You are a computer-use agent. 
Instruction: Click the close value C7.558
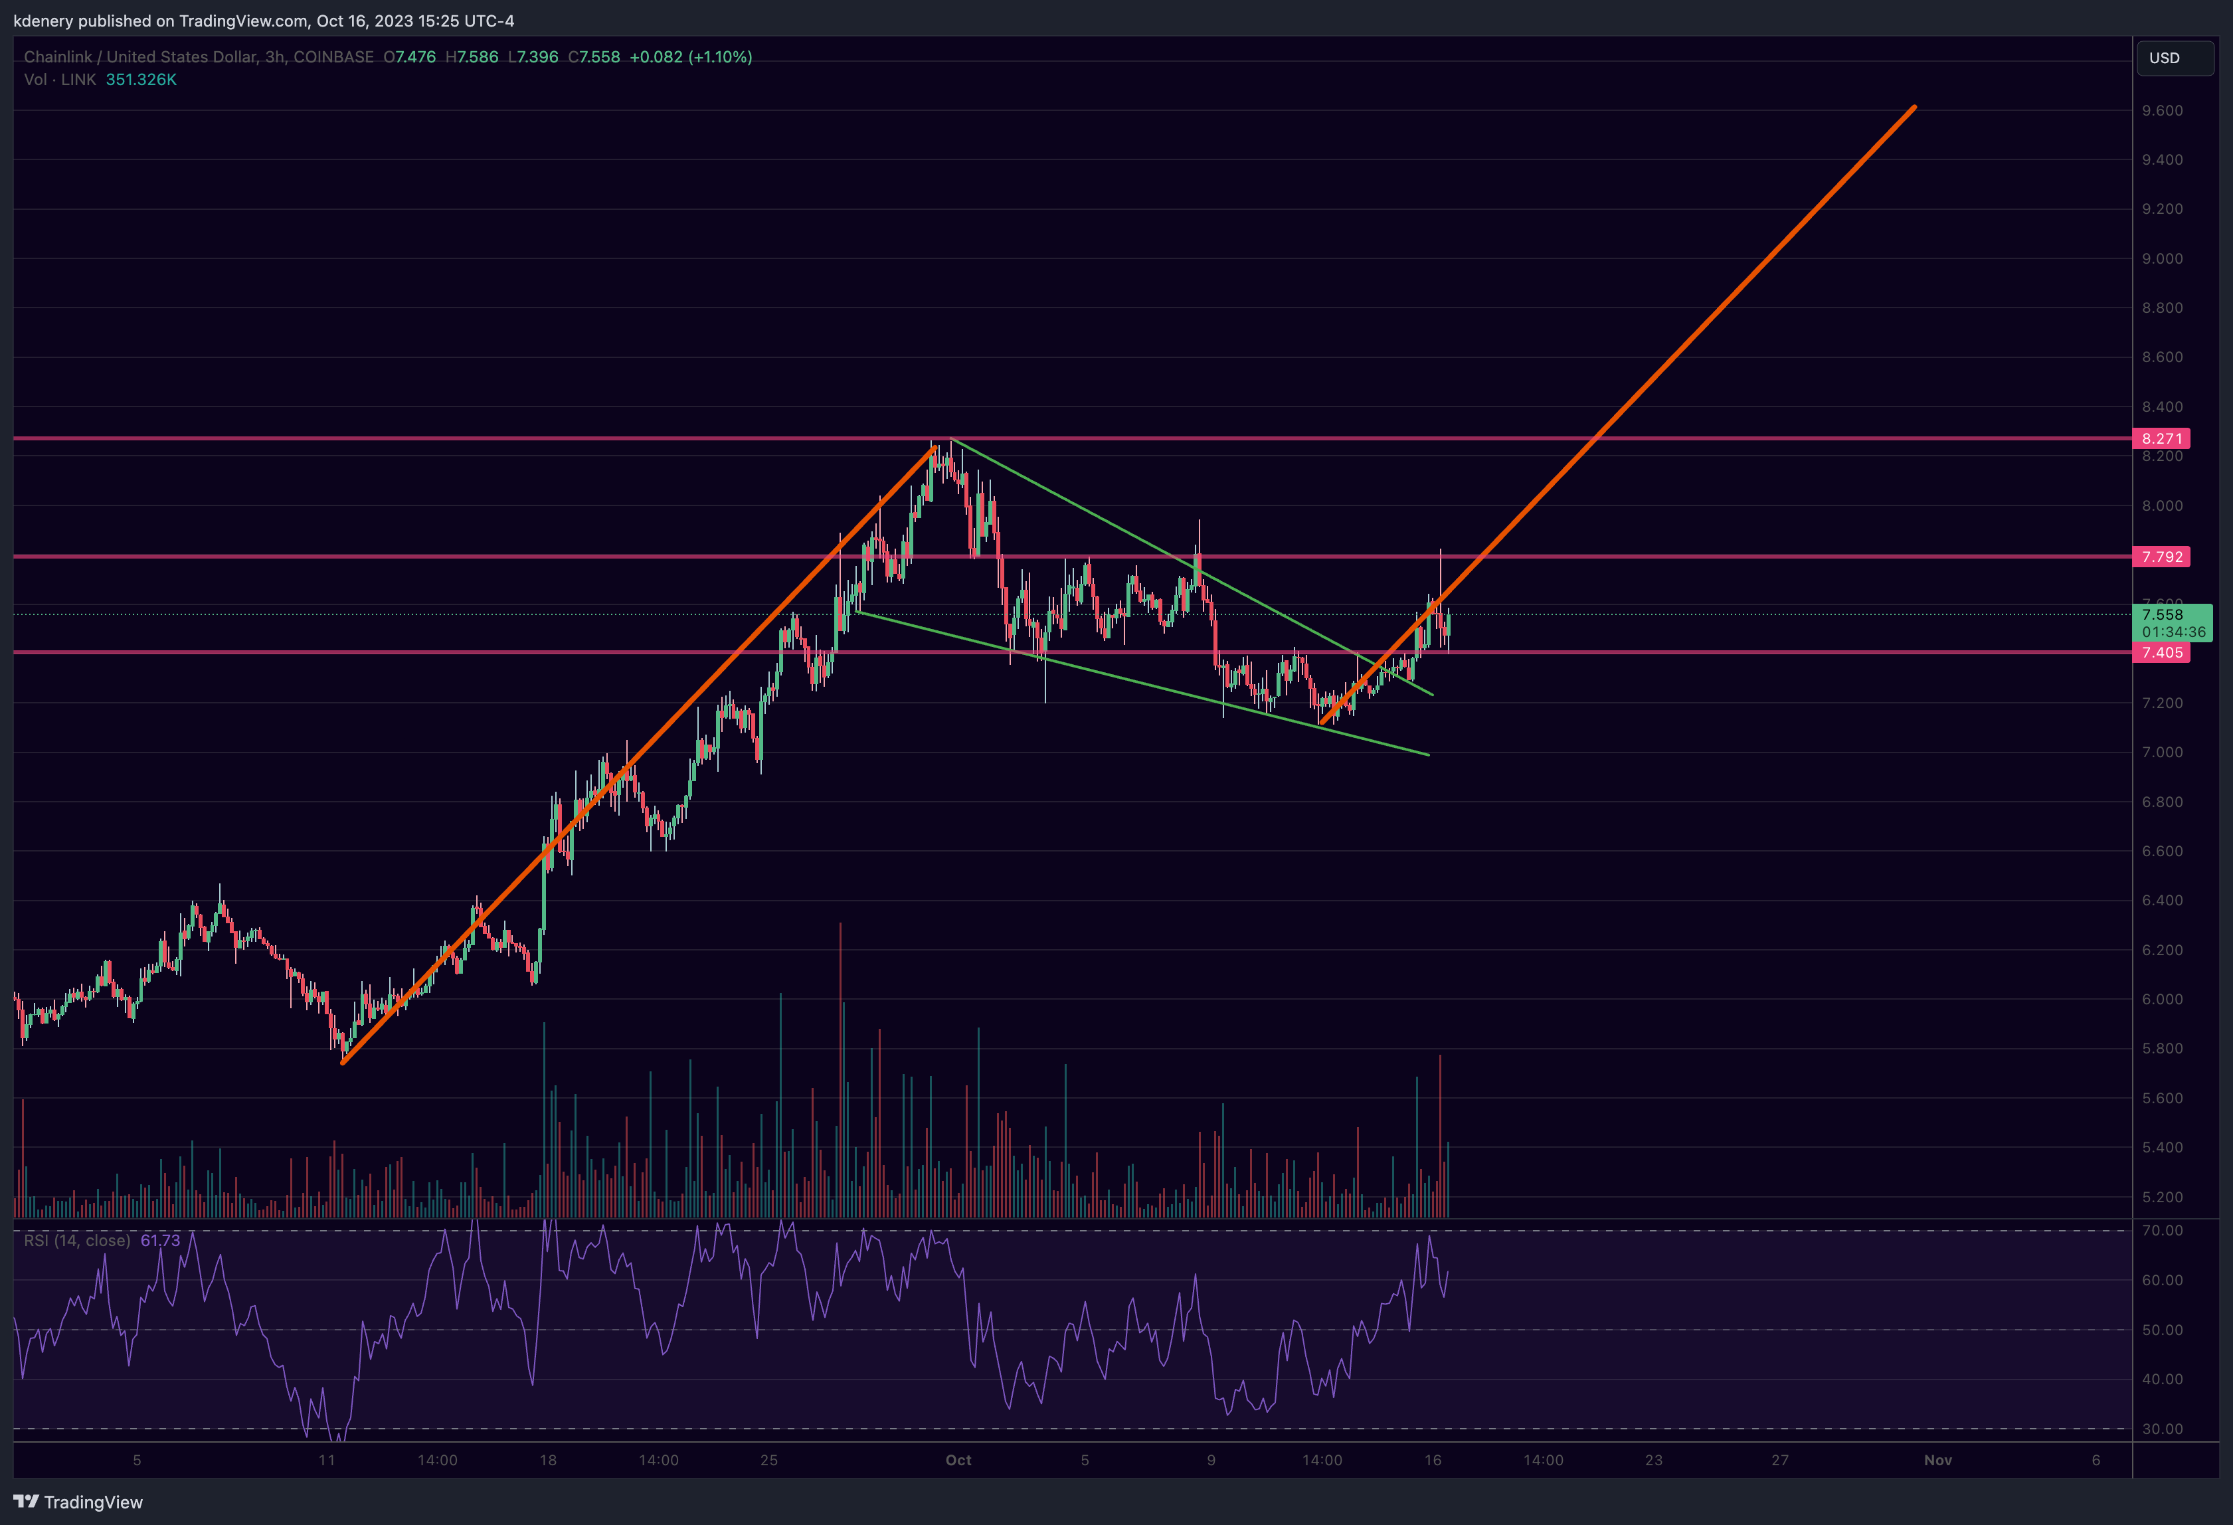[594, 56]
